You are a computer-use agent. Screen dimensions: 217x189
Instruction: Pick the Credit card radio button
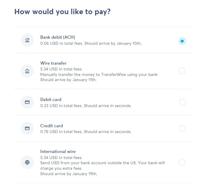click(182, 128)
